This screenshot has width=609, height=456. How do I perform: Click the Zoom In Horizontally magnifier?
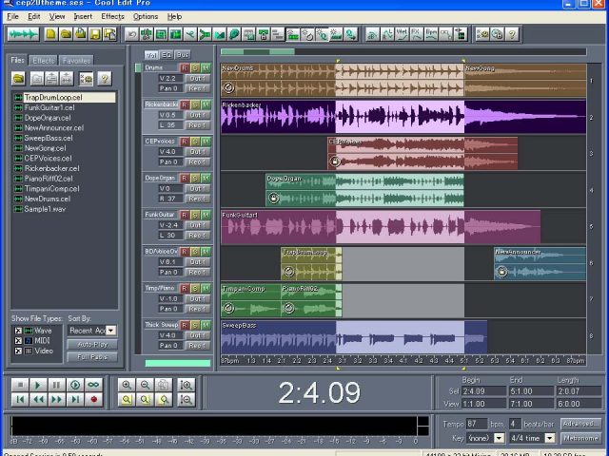[x=126, y=385]
